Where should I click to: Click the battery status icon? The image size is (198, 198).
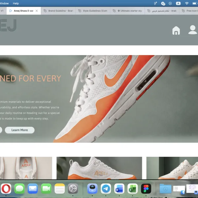[x=195, y=3]
